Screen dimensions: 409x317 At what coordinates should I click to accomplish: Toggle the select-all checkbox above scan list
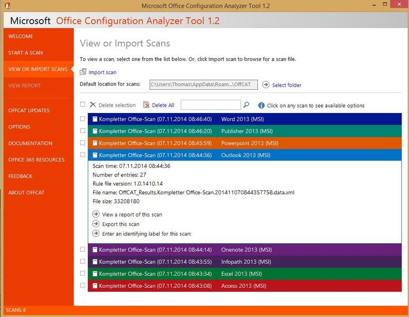(x=82, y=104)
